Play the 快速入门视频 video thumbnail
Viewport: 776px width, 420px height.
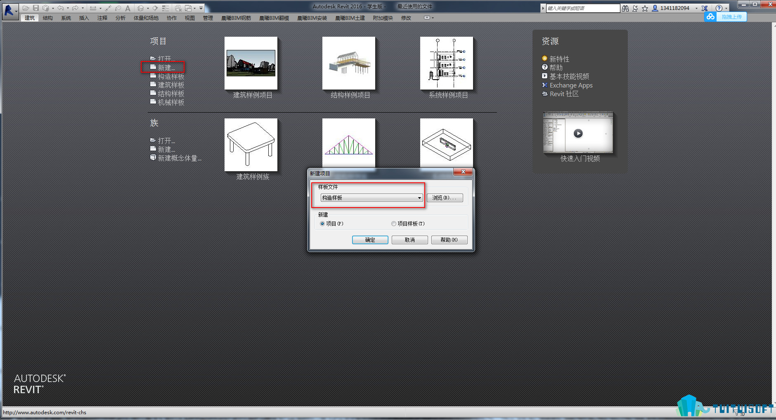click(x=578, y=133)
